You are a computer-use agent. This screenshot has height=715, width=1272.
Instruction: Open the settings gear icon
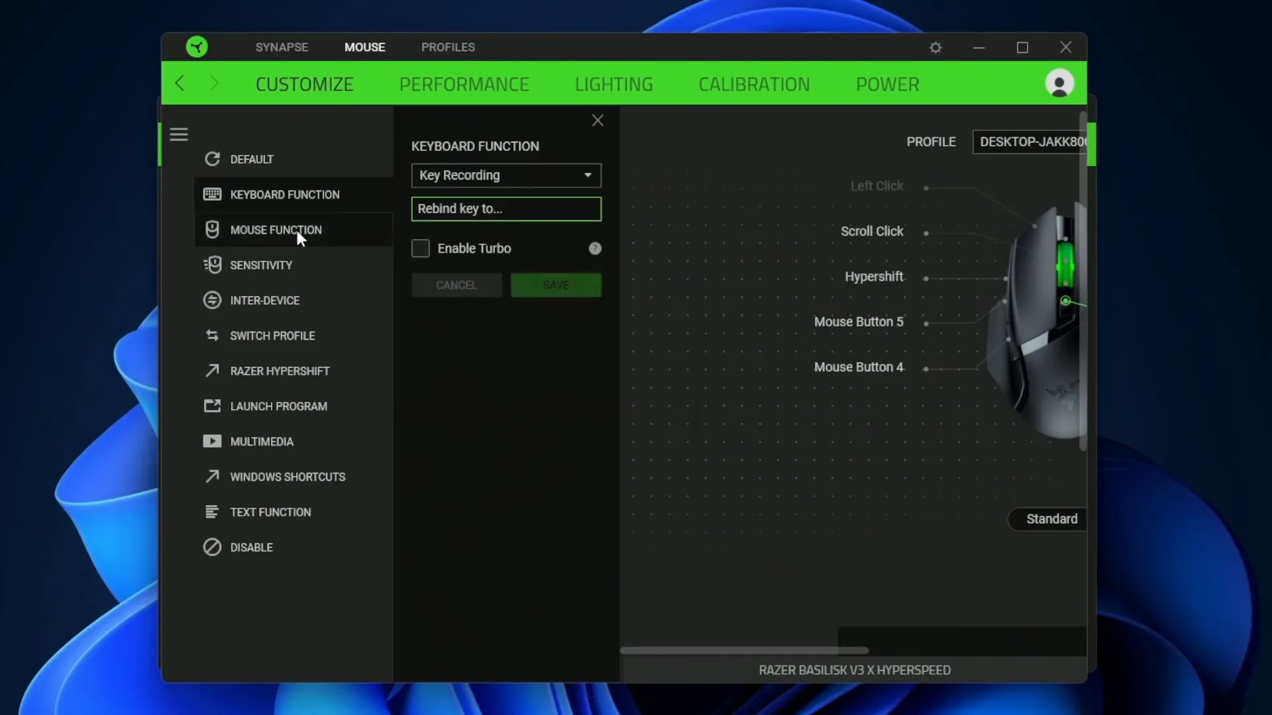pos(935,48)
